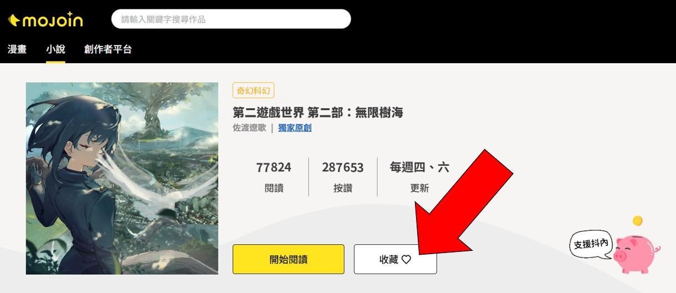This screenshot has width=676, height=293.
Task: Click the novel title 第二遊戲世界 第二部：無限樹海
Action: click(318, 113)
